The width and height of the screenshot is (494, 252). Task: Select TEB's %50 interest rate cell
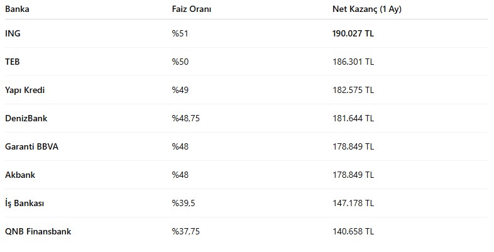180,62
